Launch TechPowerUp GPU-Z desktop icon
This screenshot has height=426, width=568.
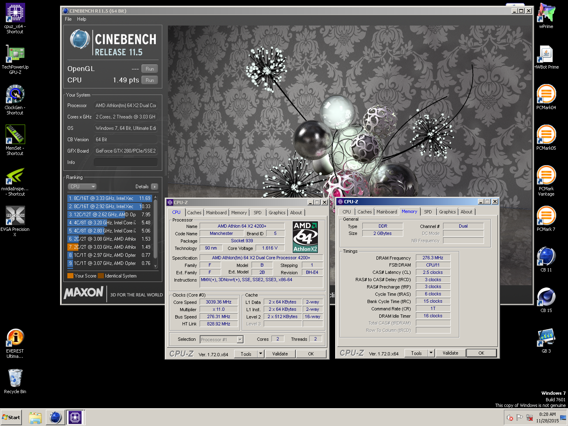15,59
